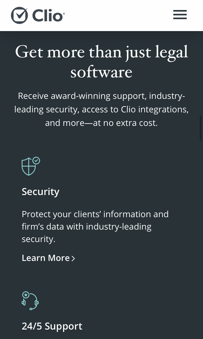Click the 'at no extra cost' text
Viewport: 203px width, 339px height.
pos(125,123)
